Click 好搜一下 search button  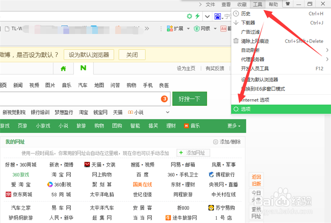click(x=190, y=99)
